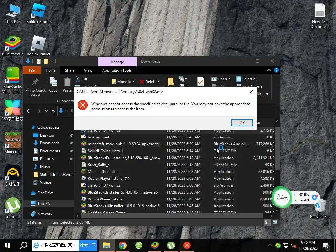
Task: Go back with the back arrow
Action: click(x=29, y=111)
